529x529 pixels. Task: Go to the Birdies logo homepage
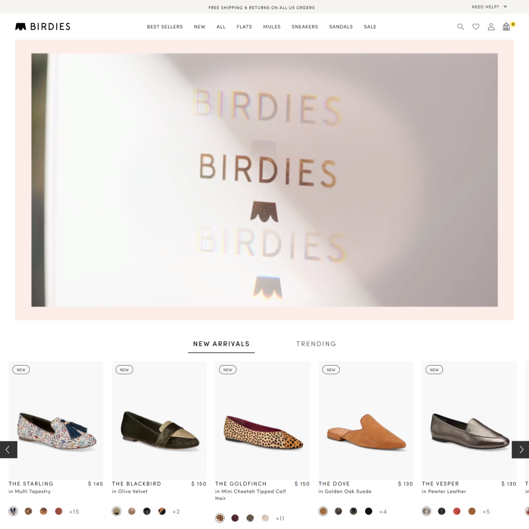[x=43, y=26]
